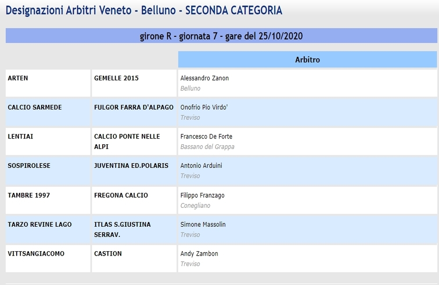Click the Arbitro column header
Screen dimensions: 439x285
[307, 60]
